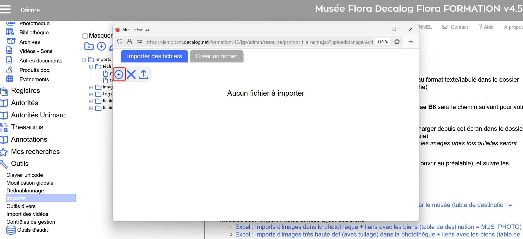Select the Importer des fichiers tab
The width and height of the screenshot is (523, 239).
click(x=154, y=56)
